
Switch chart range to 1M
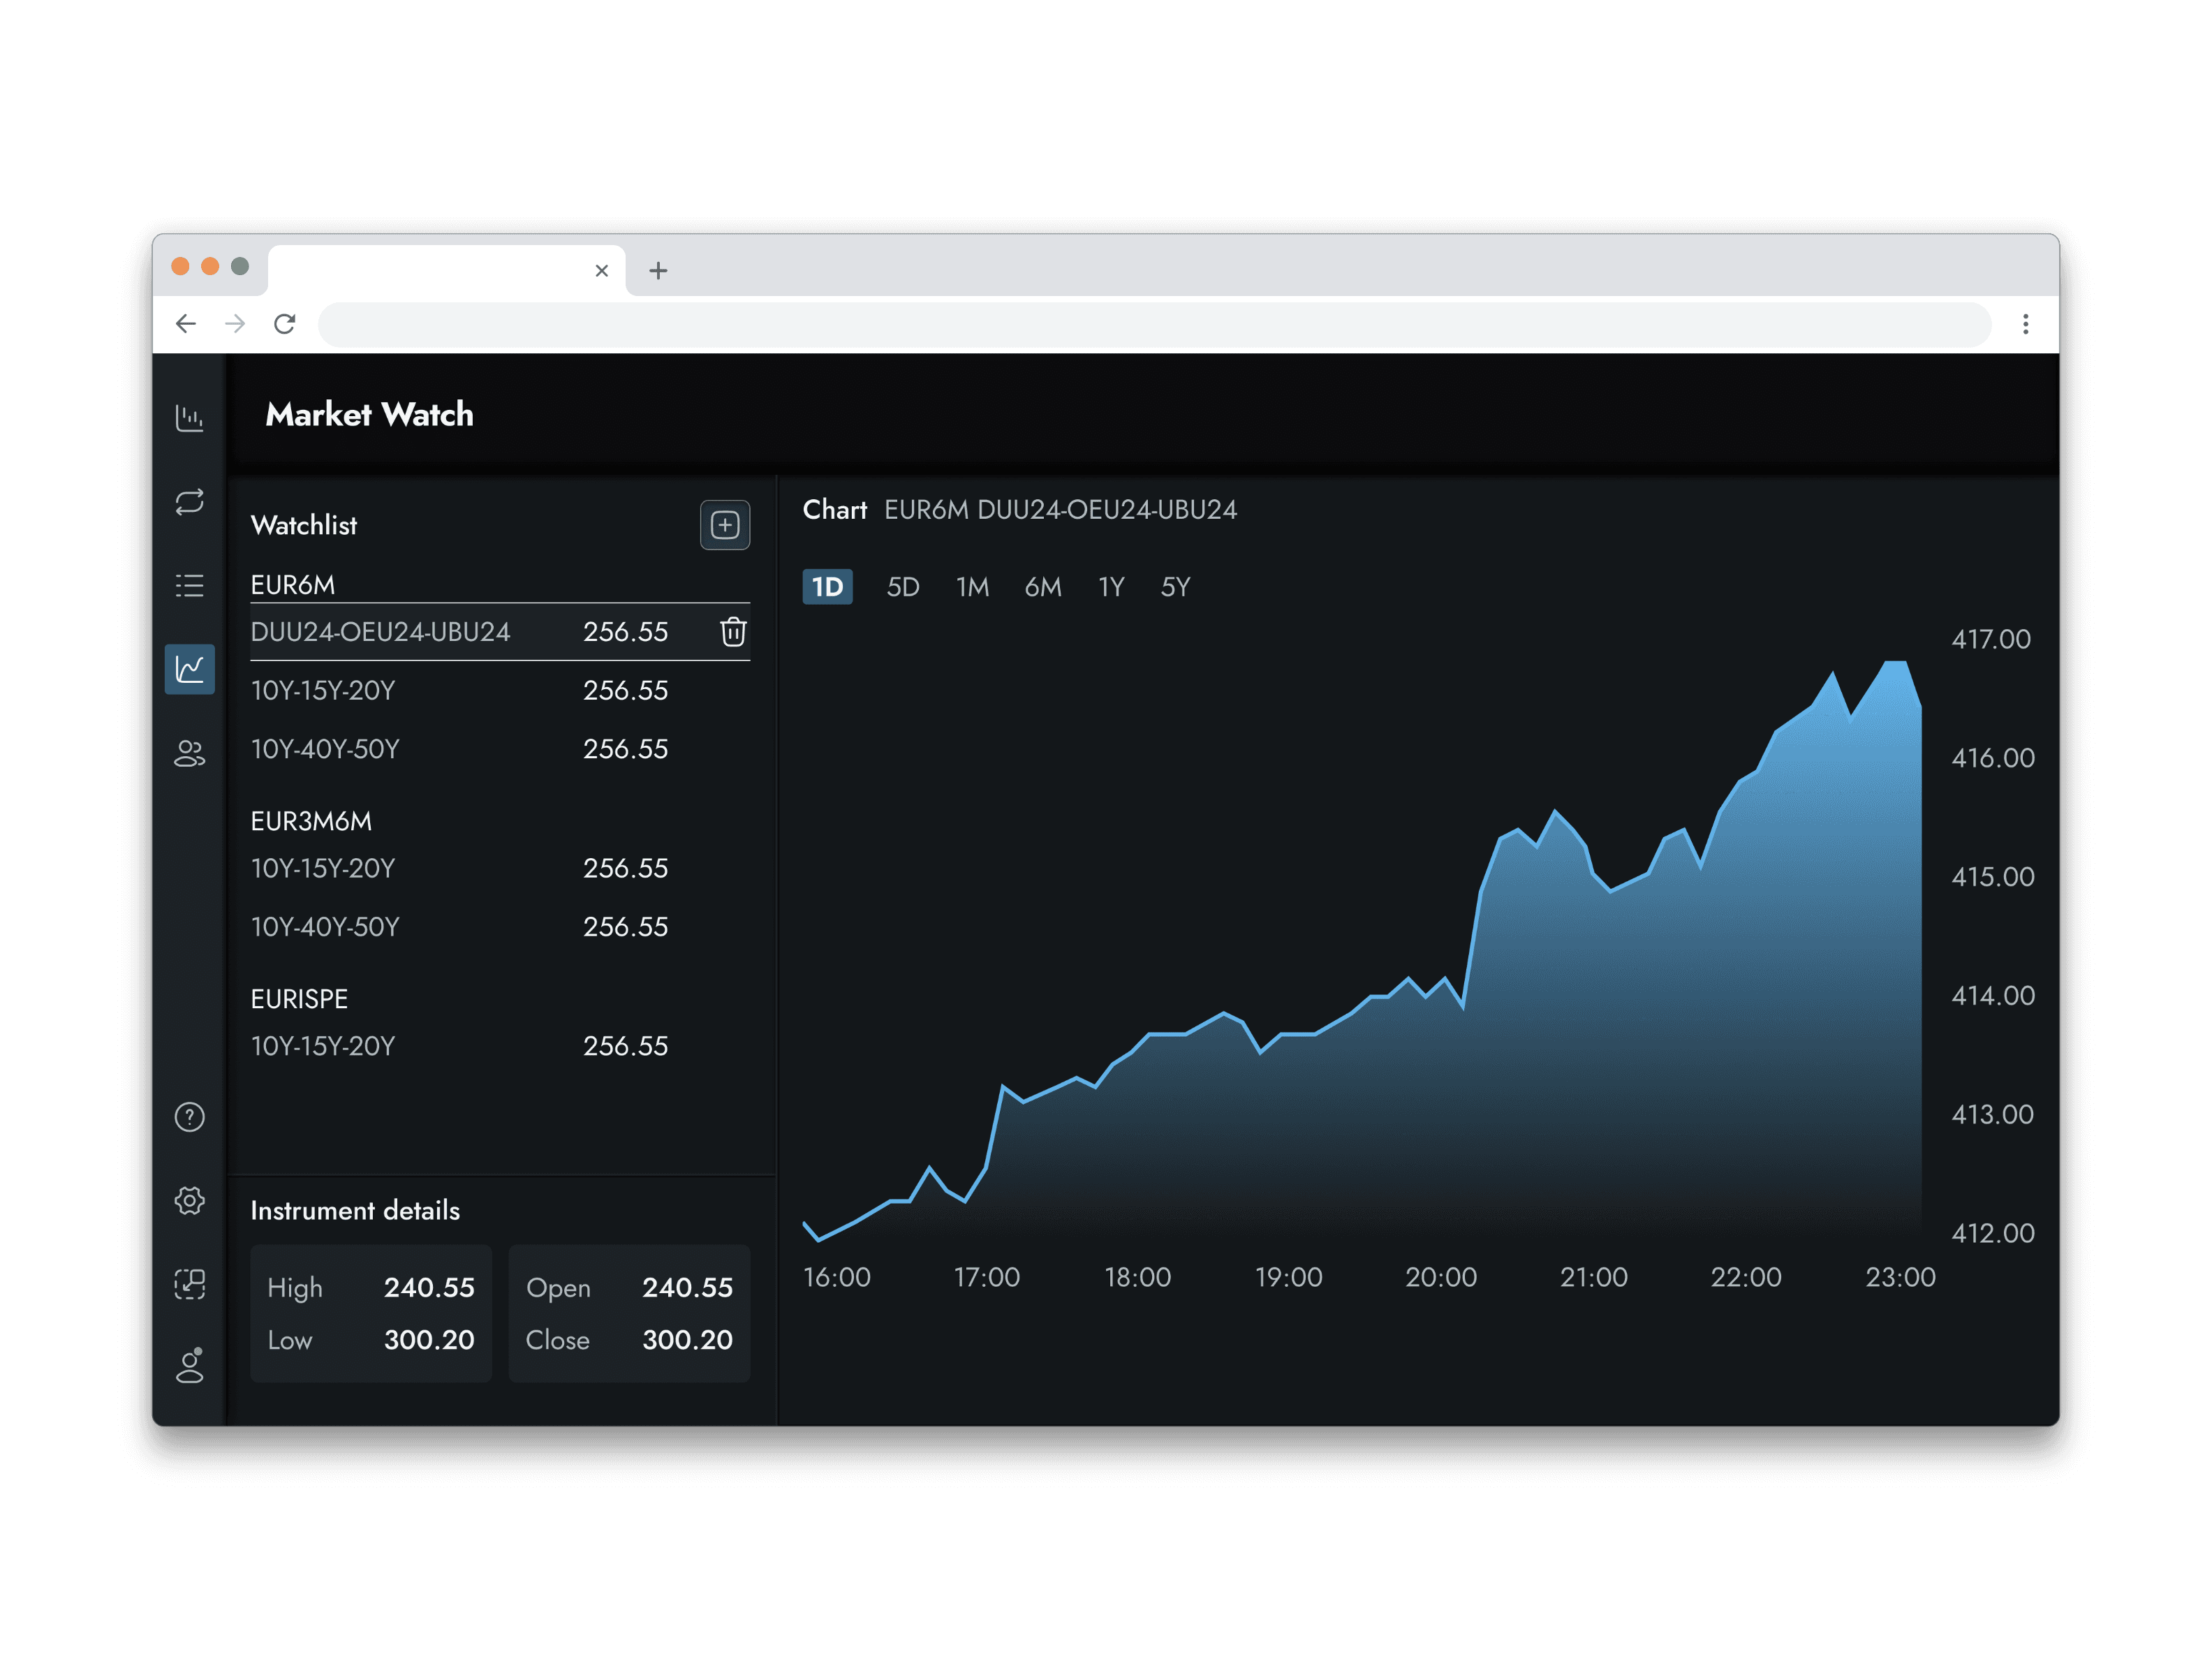coord(972,587)
